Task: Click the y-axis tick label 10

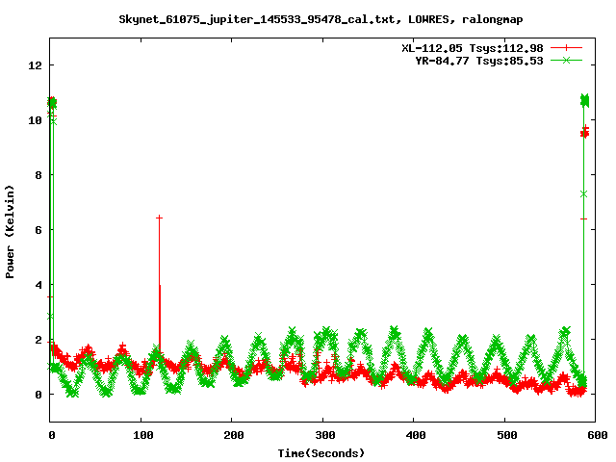Action: click(34, 120)
